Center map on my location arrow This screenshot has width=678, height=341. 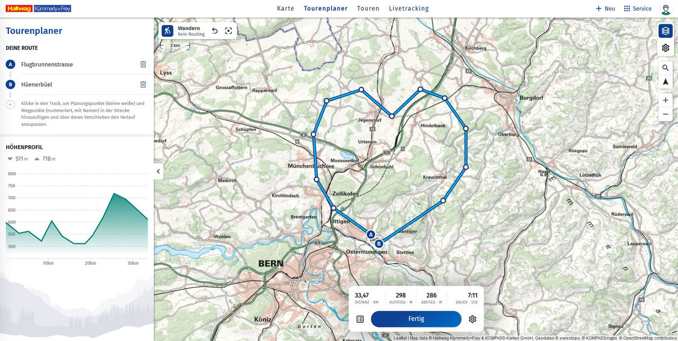click(x=666, y=82)
